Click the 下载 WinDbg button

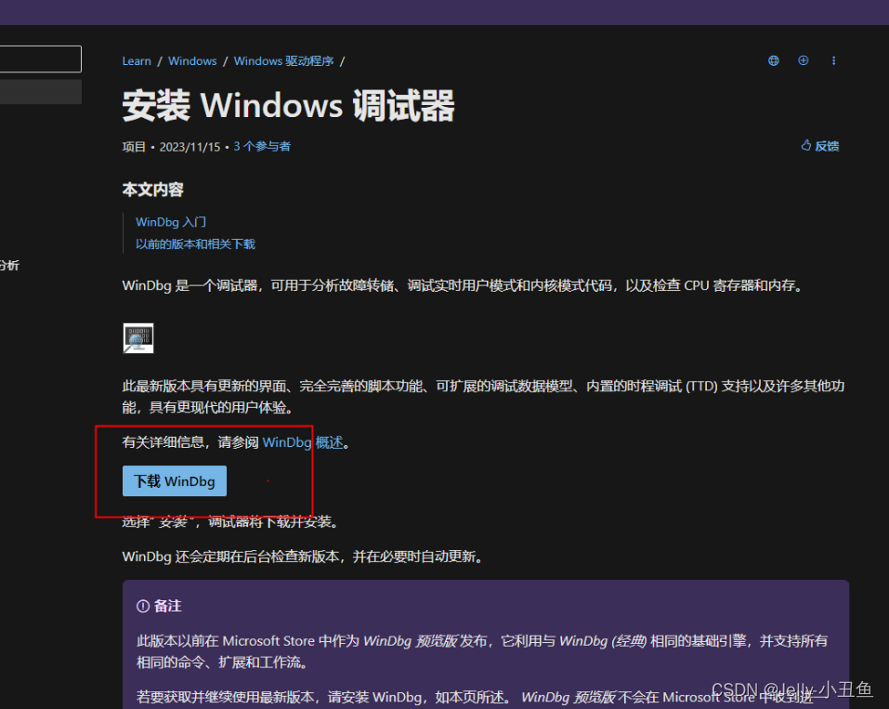point(175,481)
